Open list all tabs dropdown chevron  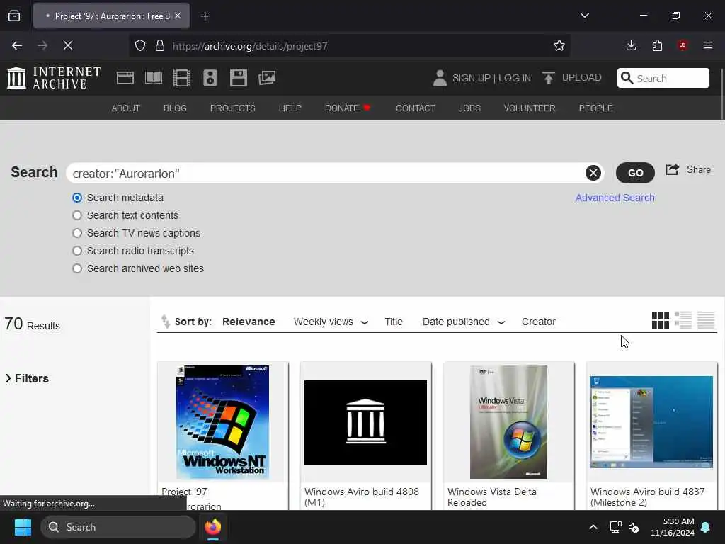click(584, 16)
